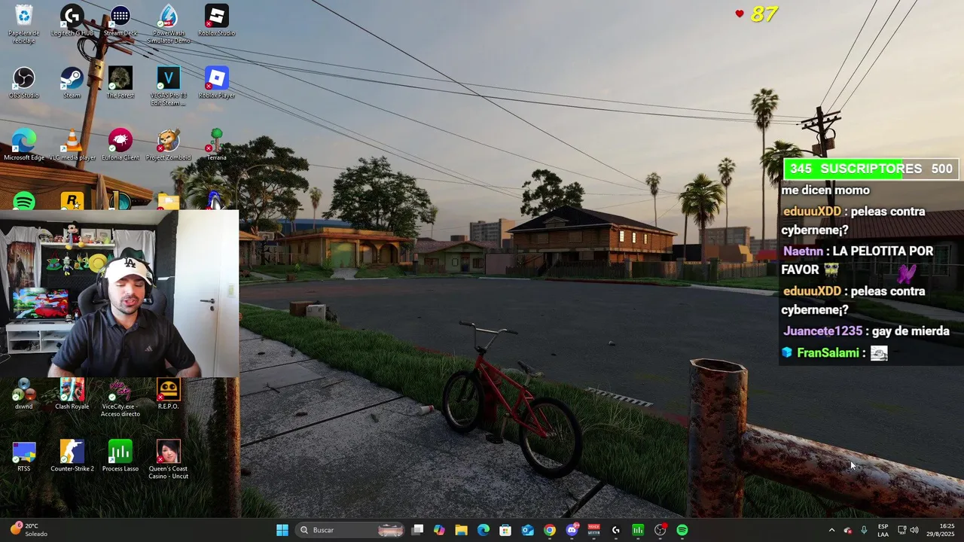This screenshot has height=542, width=964.
Task: Click the Buscar taskbar search box
Action: click(350, 530)
